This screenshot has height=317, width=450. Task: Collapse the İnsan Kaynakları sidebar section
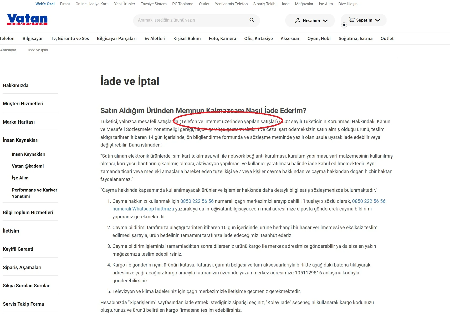click(x=21, y=140)
